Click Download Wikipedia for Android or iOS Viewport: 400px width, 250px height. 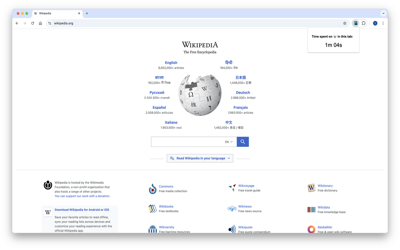pyautogui.click(x=82, y=210)
